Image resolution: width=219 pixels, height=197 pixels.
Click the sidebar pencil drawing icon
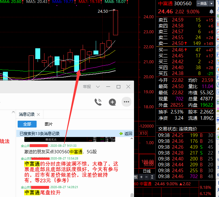[x=218, y=128]
